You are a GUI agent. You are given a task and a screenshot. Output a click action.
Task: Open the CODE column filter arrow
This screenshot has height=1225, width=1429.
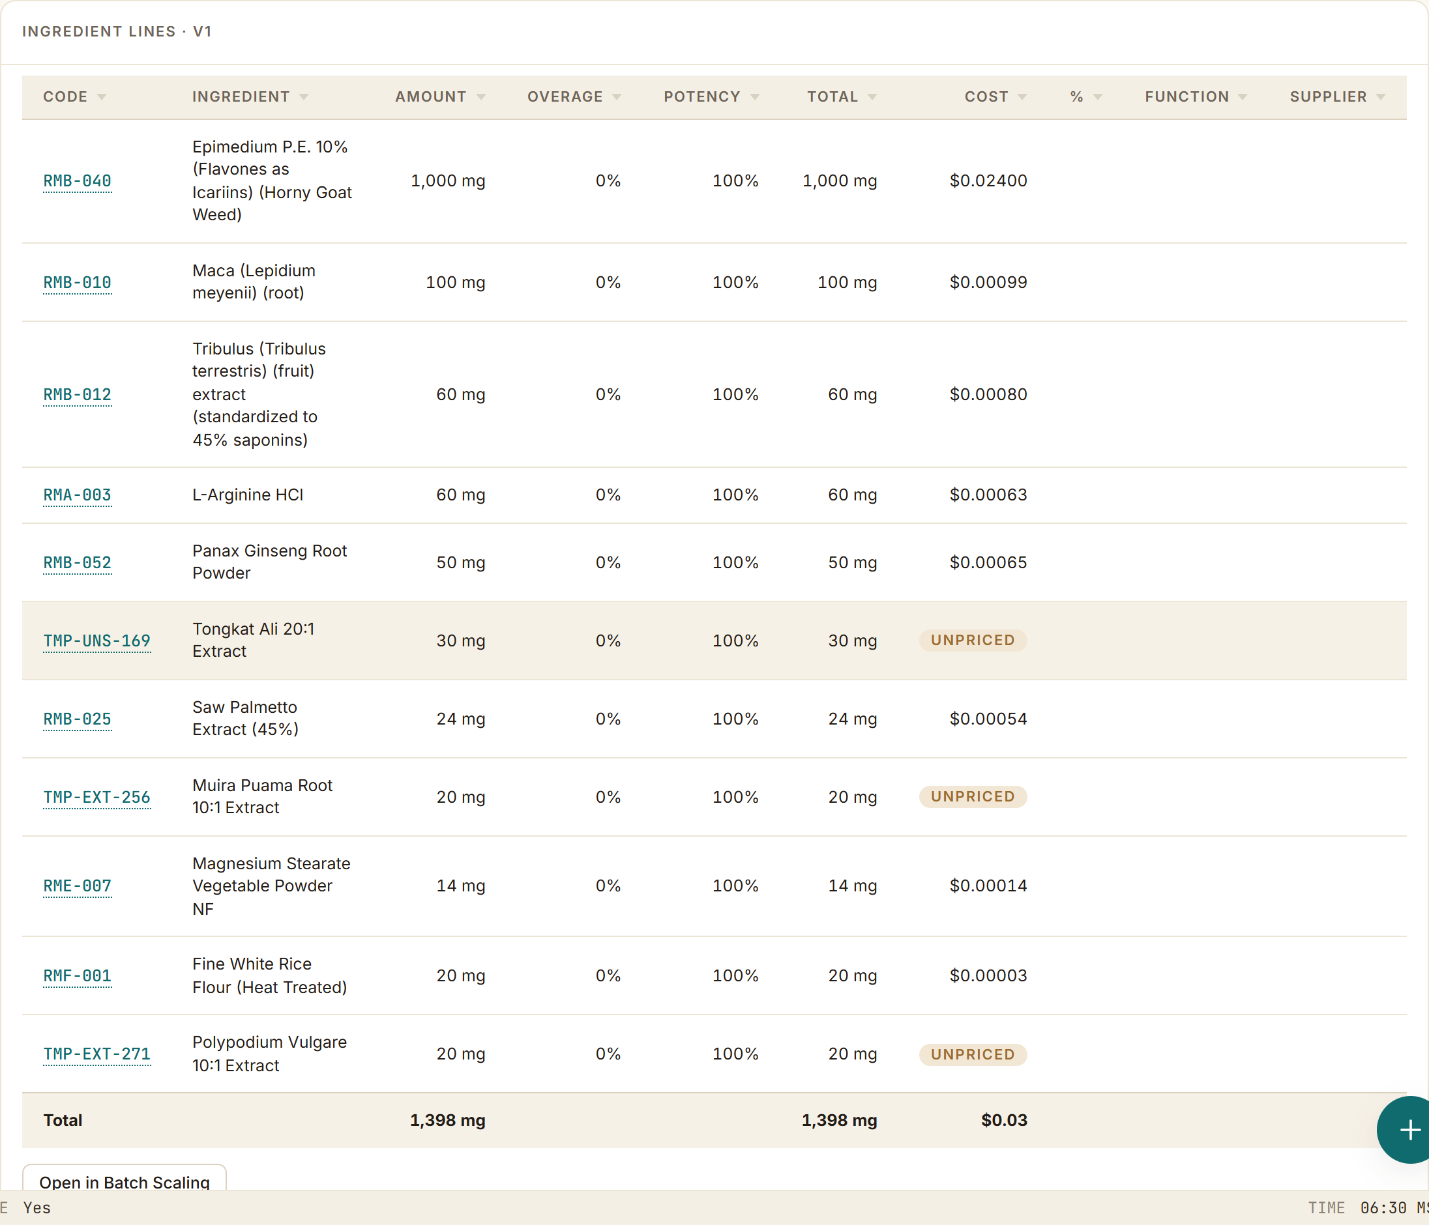point(102,97)
